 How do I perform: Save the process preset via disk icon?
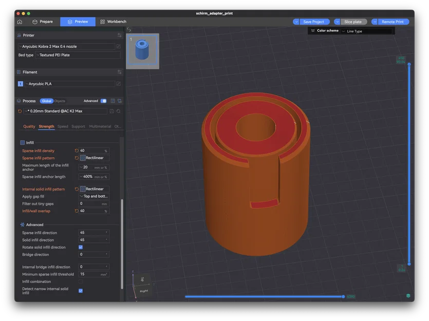point(113,111)
